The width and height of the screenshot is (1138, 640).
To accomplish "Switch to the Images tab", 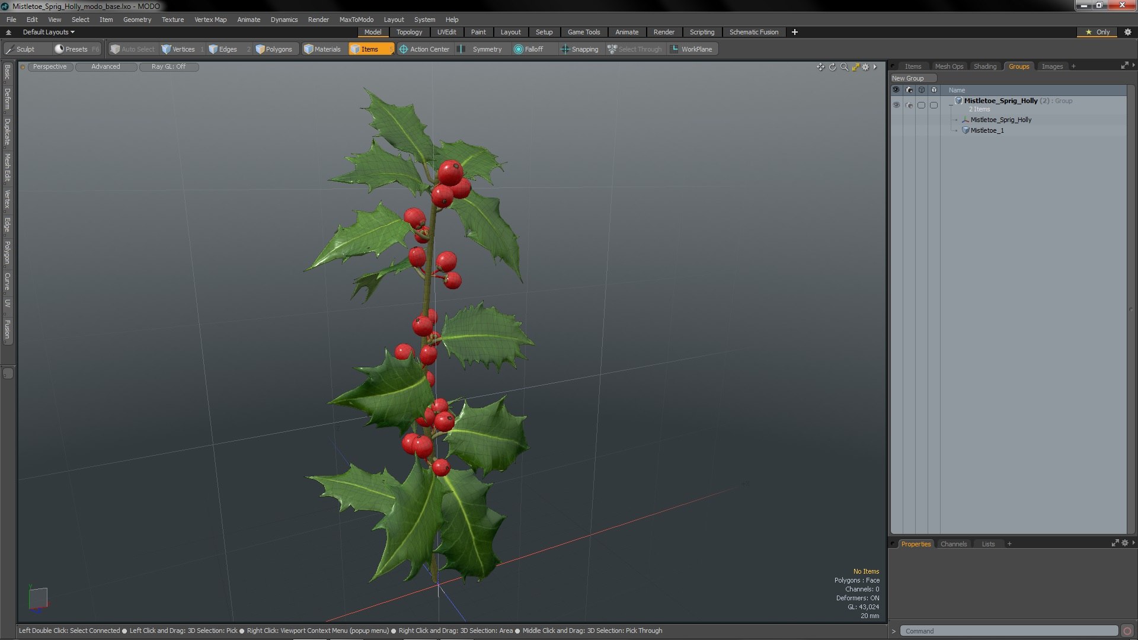I will (x=1052, y=66).
